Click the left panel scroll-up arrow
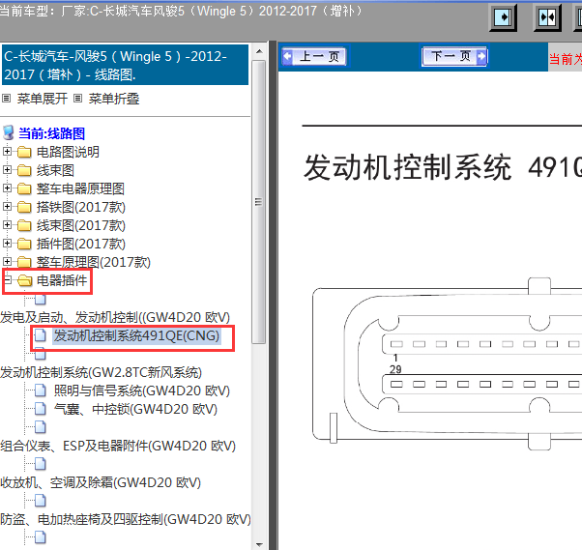 click(x=259, y=51)
